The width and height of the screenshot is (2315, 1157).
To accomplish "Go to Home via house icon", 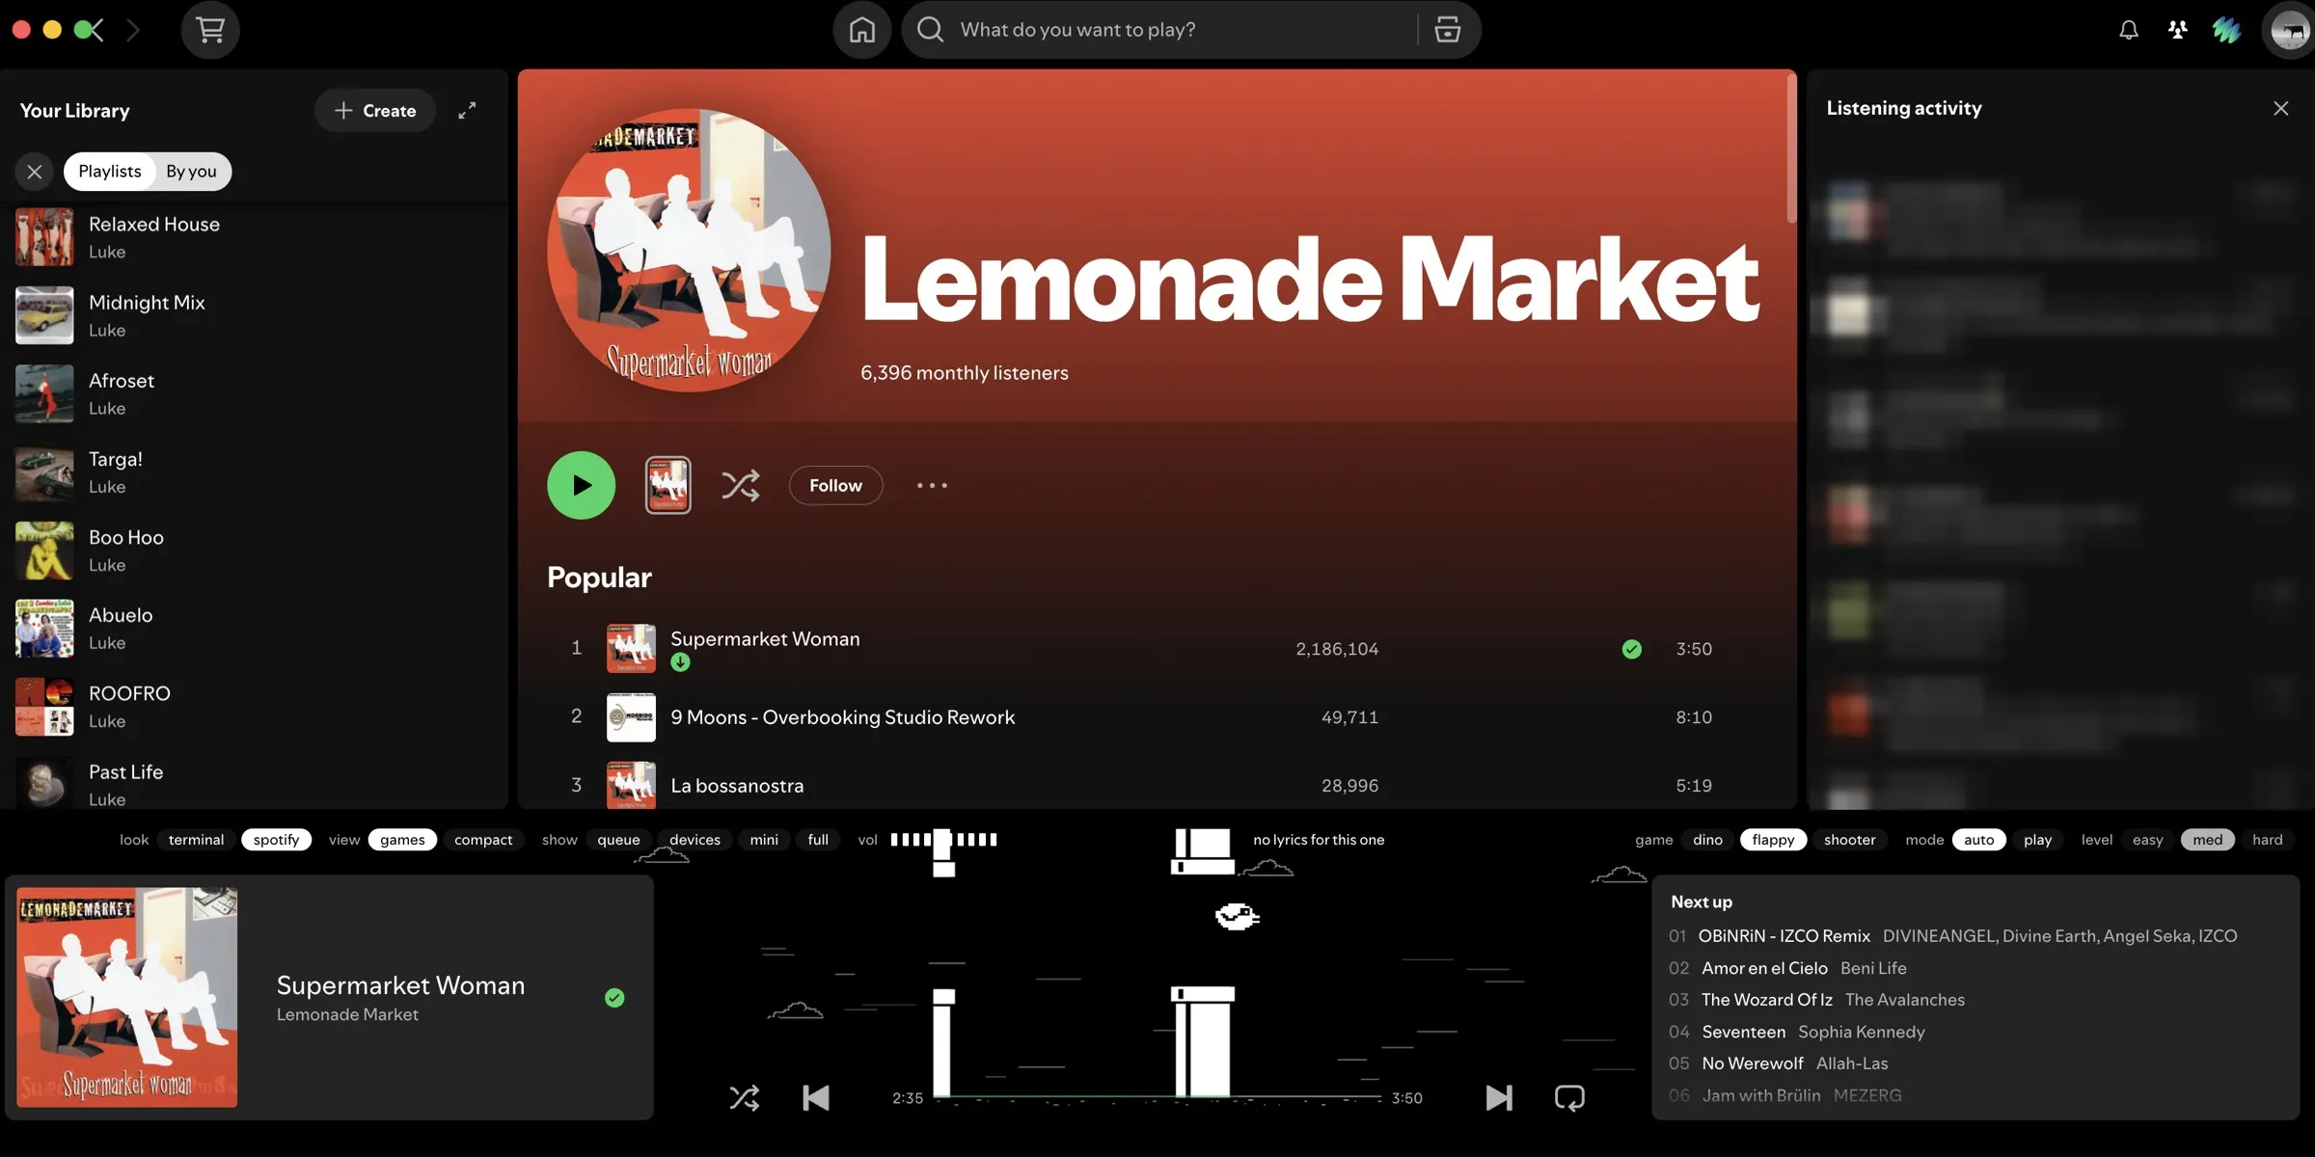I will (861, 30).
